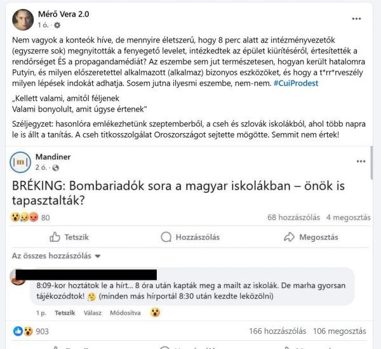Open the 166 hozzászólás count on outer post
This screenshot has height=349, width=381.
click(277, 331)
